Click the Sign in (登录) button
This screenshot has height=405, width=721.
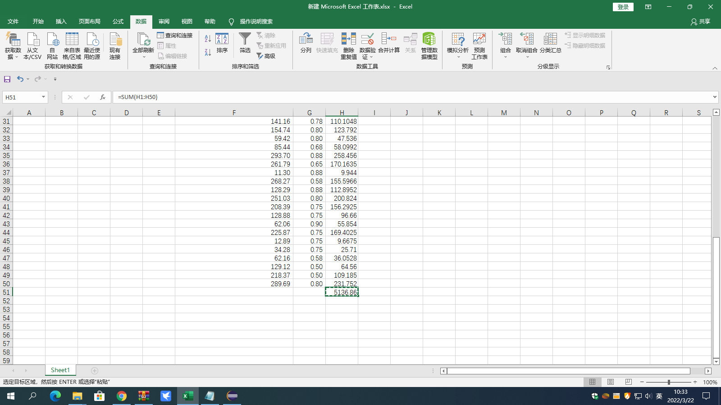(623, 7)
